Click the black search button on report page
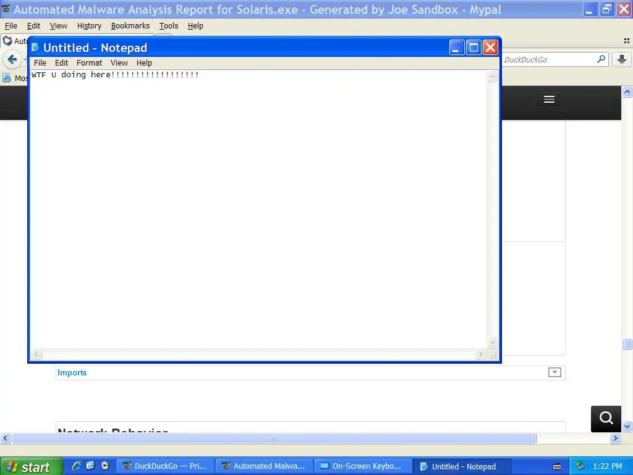633x475 pixels. pyautogui.click(x=606, y=419)
